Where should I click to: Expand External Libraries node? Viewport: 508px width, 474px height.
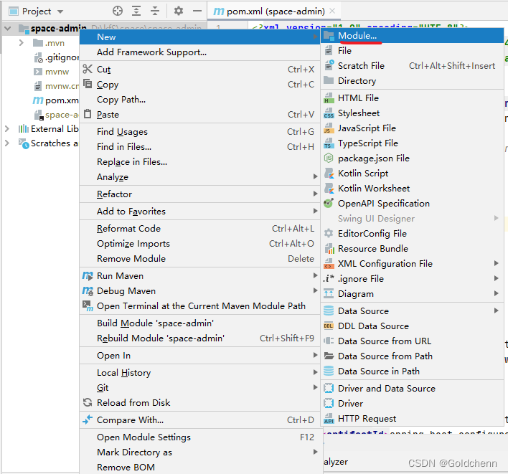tap(6, 129)
